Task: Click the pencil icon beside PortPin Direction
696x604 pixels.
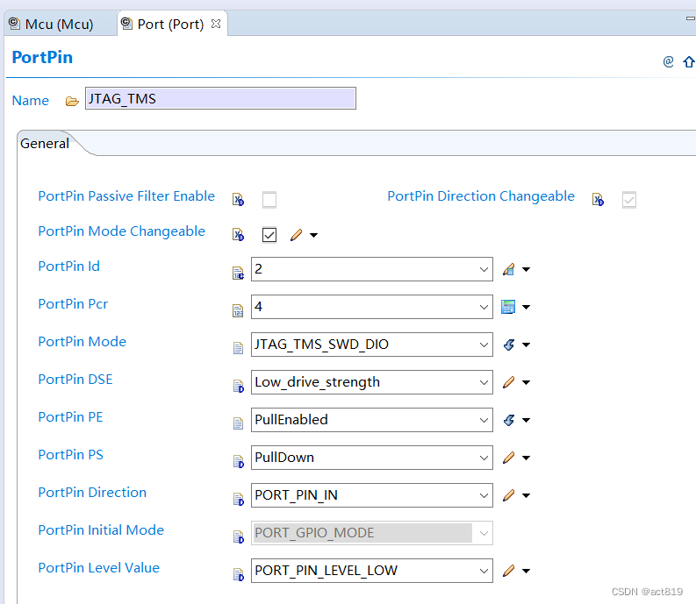Action: pyautogui.click(x=508, y=495)
